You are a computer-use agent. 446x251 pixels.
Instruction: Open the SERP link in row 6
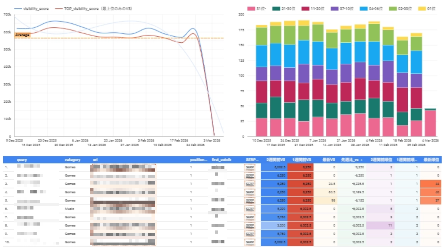pos(250,209)
